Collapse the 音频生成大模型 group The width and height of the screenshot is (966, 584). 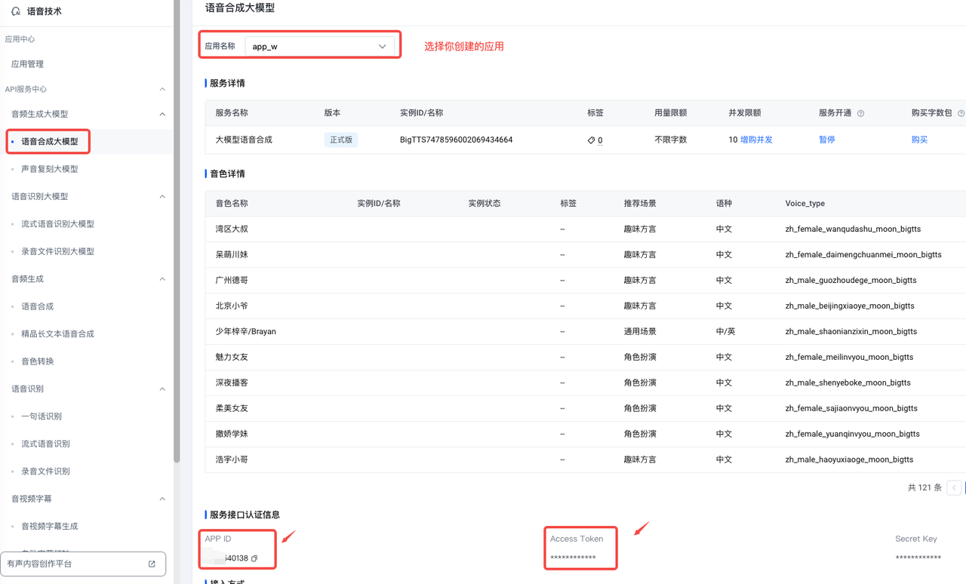point(162,114)
